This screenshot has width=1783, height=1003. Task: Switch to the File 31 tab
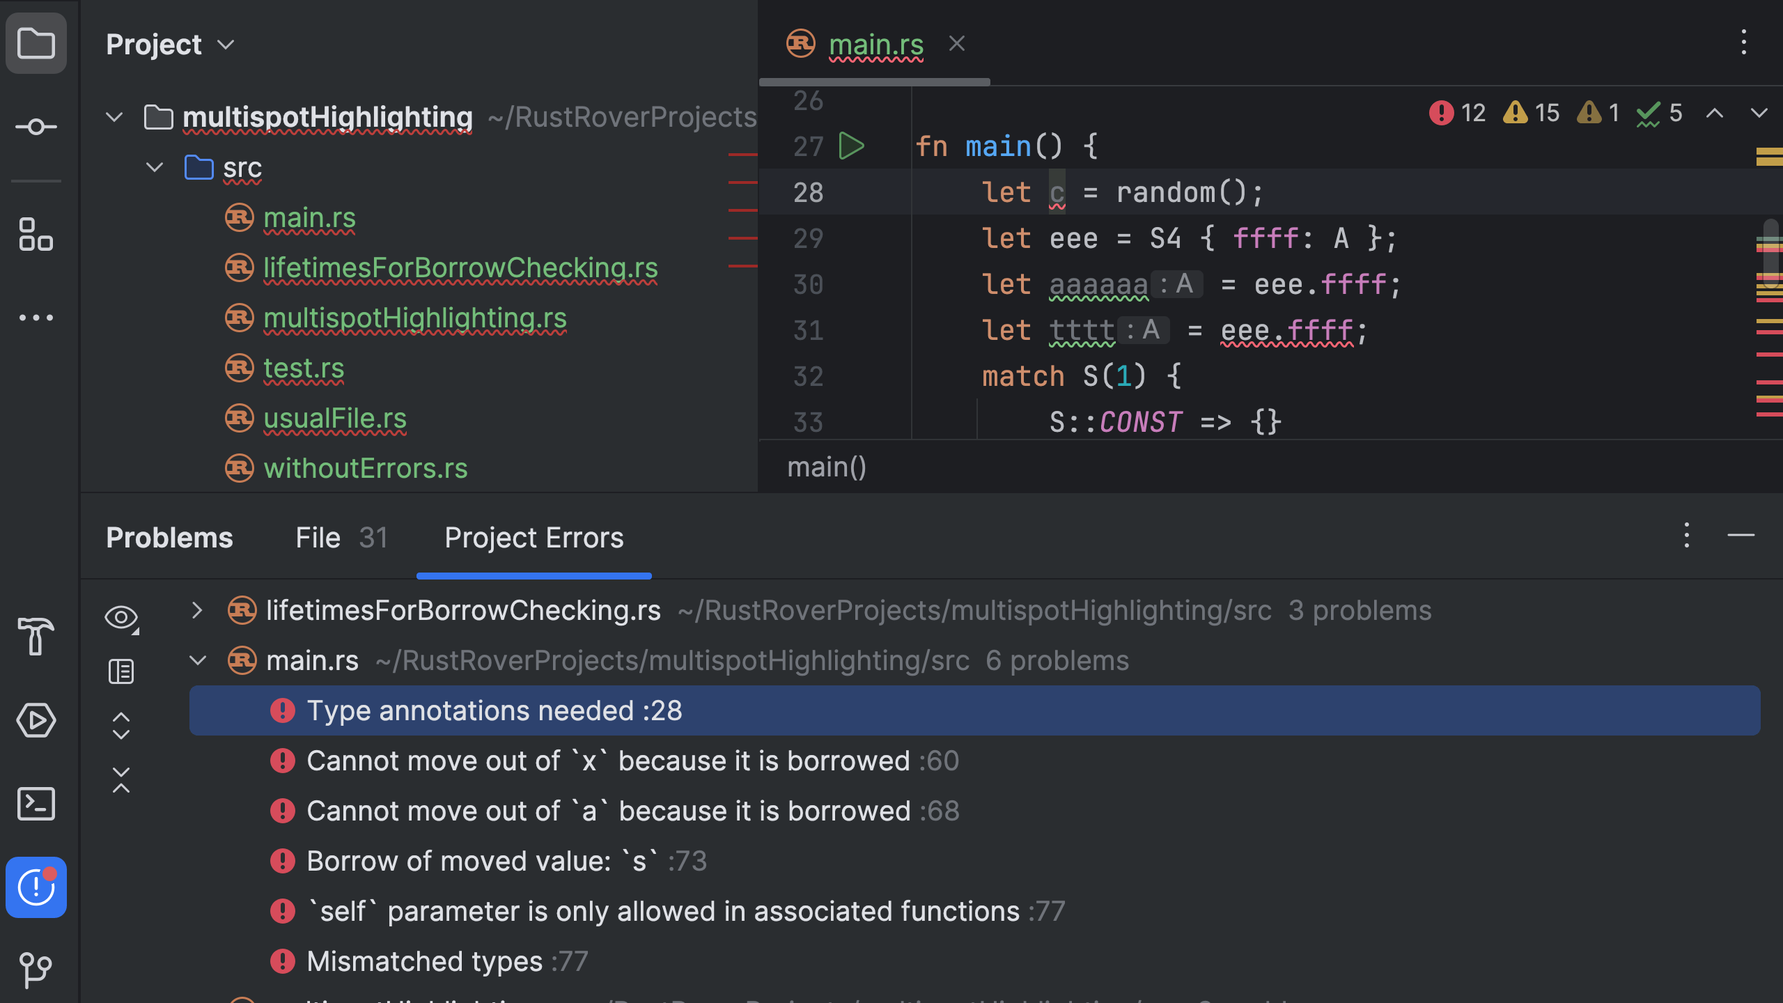tap(341, 538)
